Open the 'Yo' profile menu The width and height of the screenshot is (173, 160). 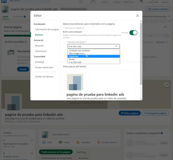(141, 2)
